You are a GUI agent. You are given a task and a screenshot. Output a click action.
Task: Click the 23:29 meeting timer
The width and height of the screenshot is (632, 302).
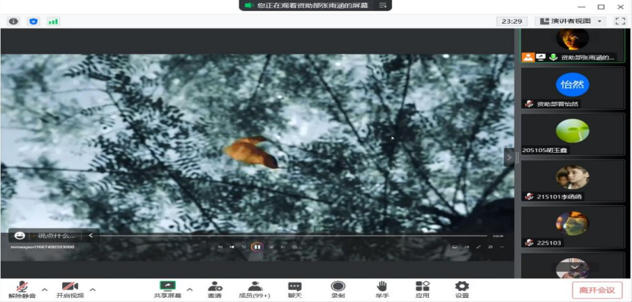(x=512, y=22)
